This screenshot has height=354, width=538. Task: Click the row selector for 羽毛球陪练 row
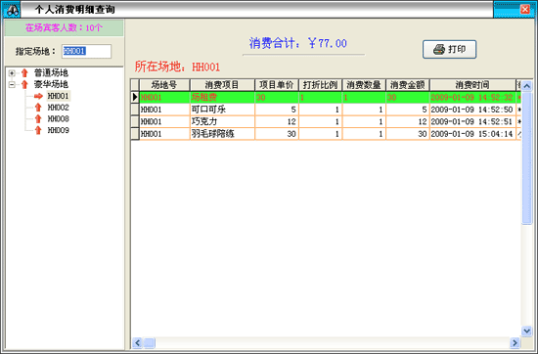point(135,134)
